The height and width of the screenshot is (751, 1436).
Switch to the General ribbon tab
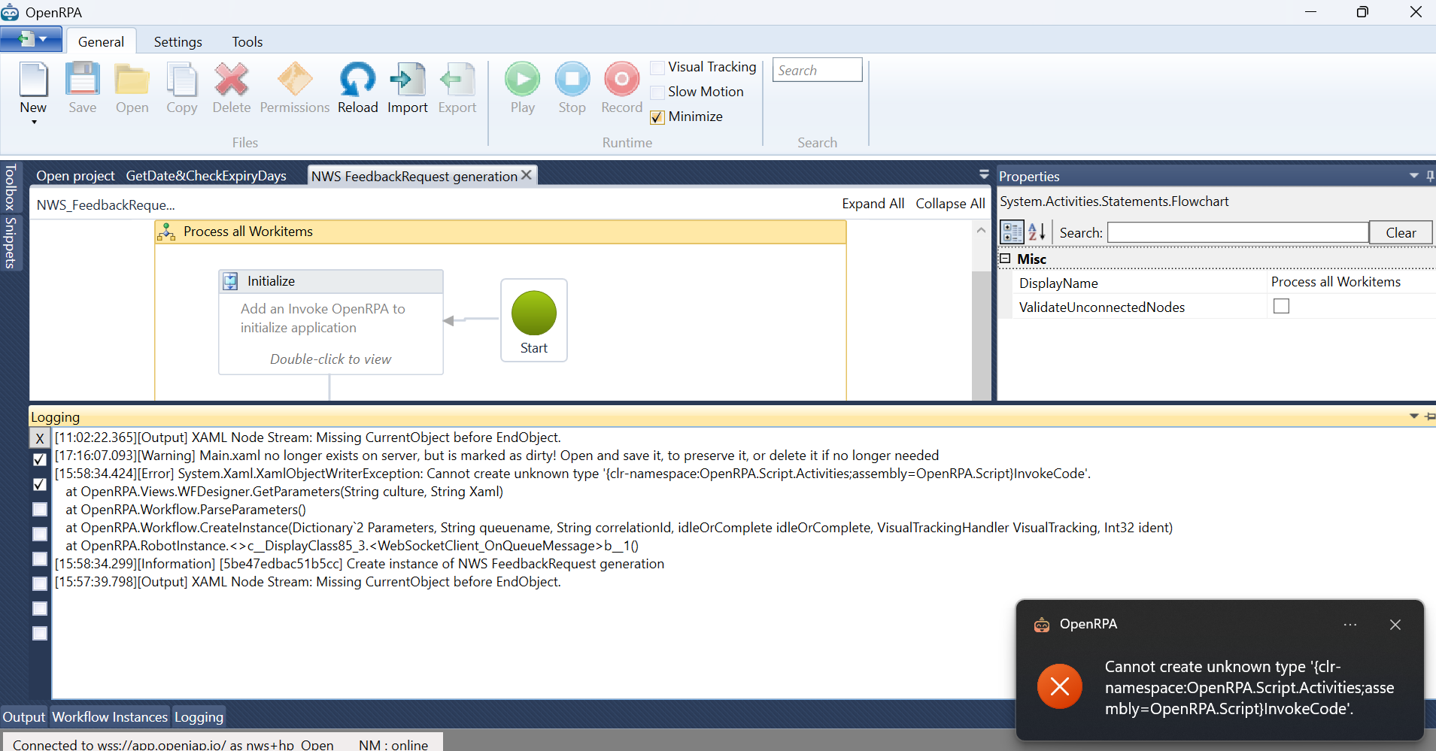102,41
